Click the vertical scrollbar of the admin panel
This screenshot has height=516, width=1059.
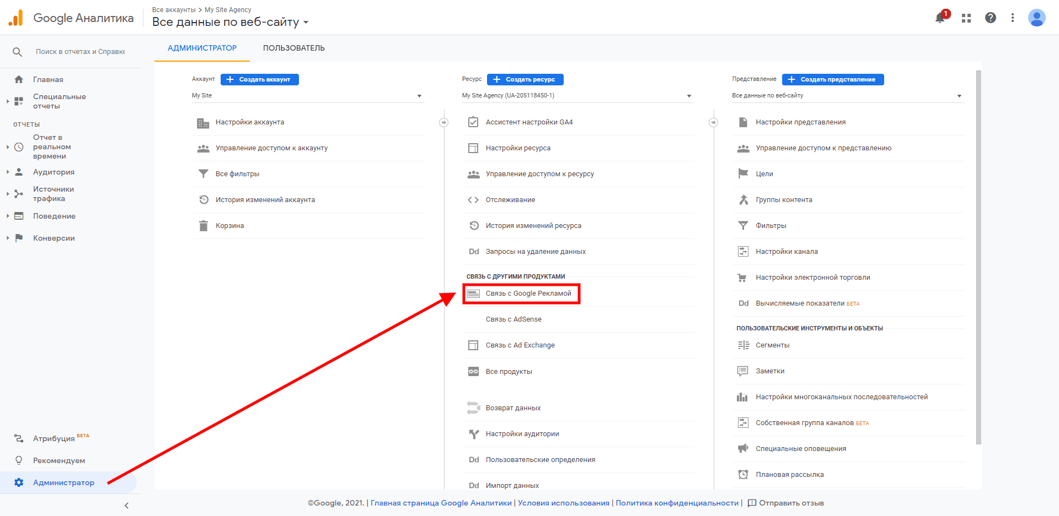(x=978, y=257)
